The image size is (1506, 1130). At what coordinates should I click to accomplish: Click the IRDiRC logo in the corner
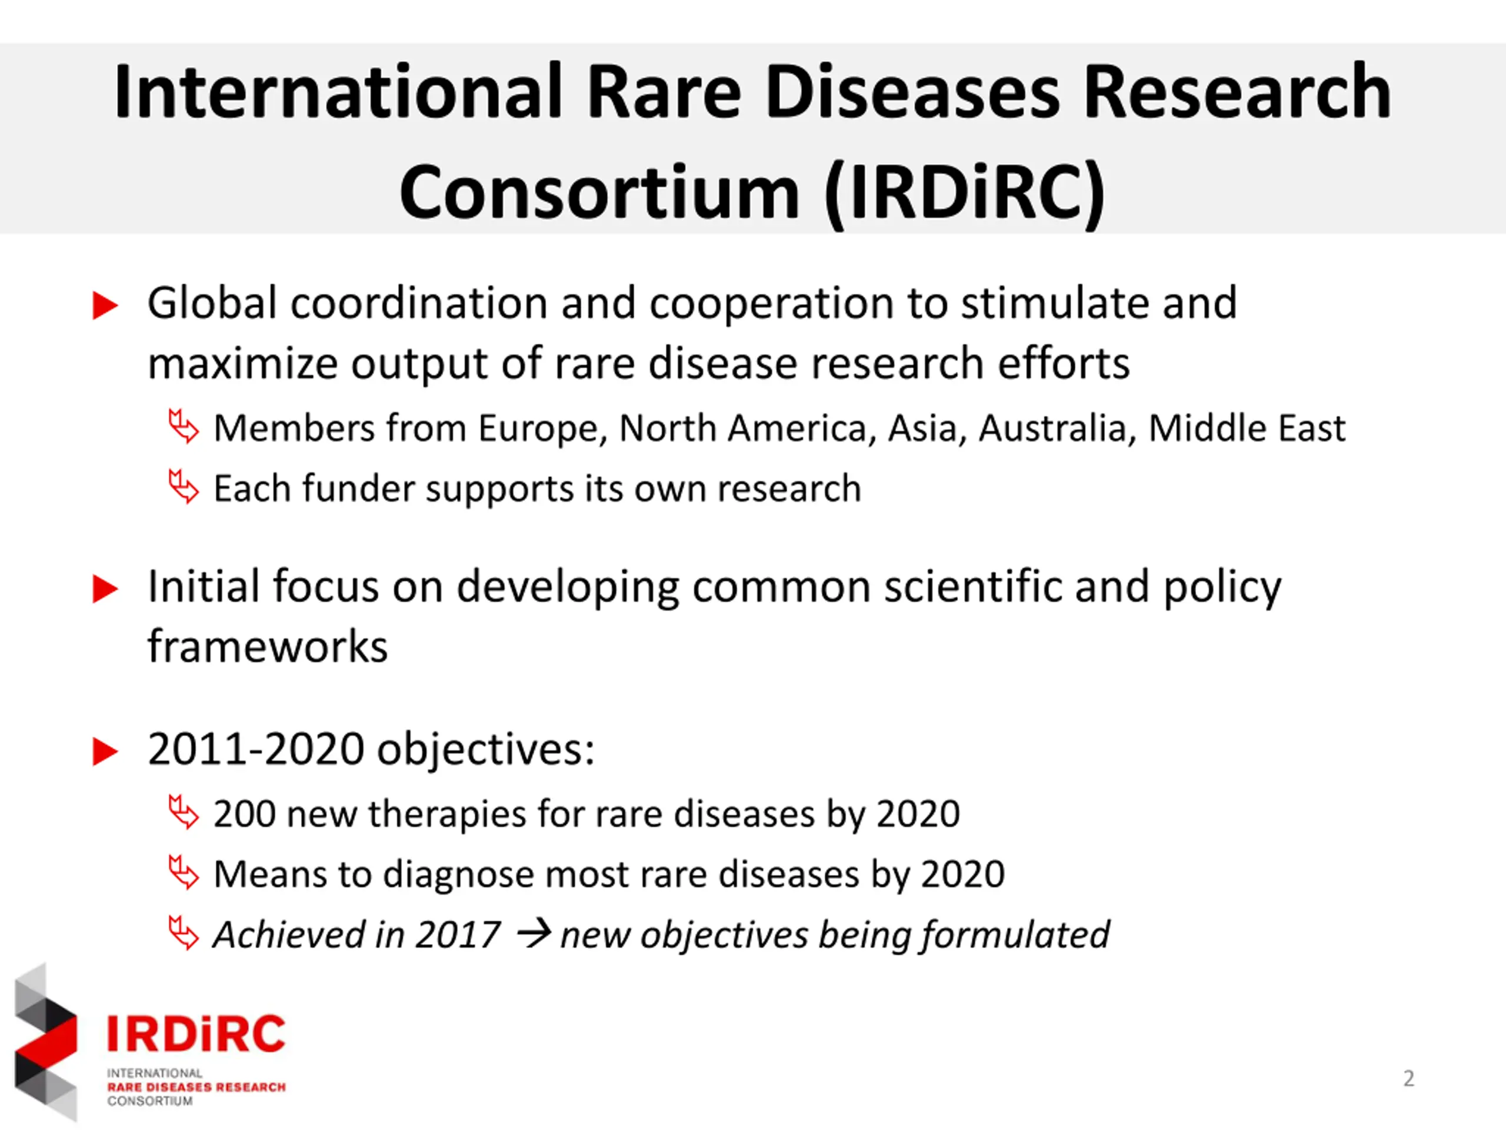coord(150,1042)
